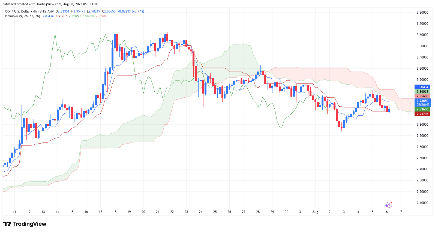The image size is (435, 232).
Task: Click the purple lightning flash icon
Action: click(x=389, y=205)
